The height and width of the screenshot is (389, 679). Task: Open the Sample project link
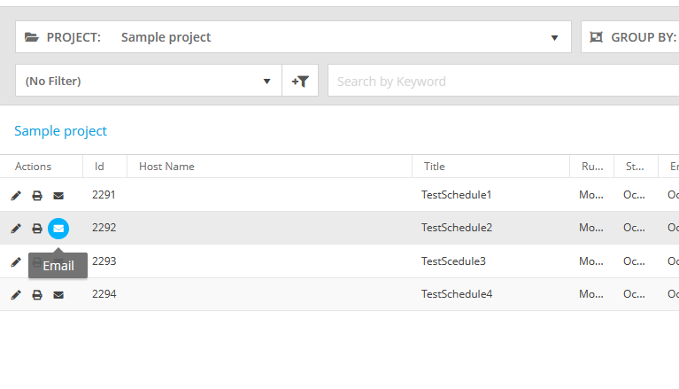(x=60, y=131)
